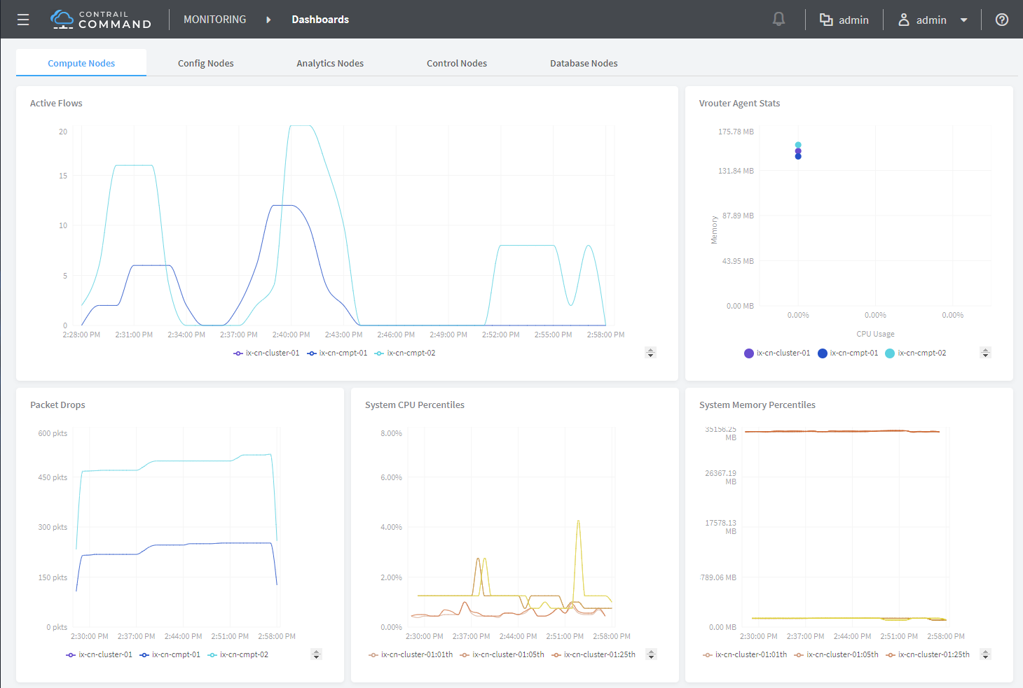Viewport: 1023px width, 688px height.
Task: Click the 8.00% axis label
Action: (x=391, y=433)
